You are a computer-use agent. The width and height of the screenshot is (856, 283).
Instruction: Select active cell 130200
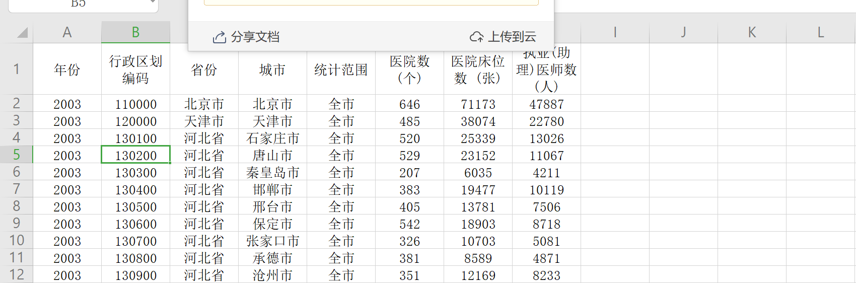(135, 155)
